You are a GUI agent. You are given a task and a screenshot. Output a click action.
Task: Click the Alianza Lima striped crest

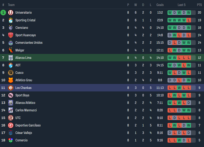[x=10, y=58]
